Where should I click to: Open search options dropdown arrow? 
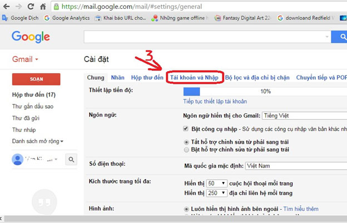click(327, 37)
